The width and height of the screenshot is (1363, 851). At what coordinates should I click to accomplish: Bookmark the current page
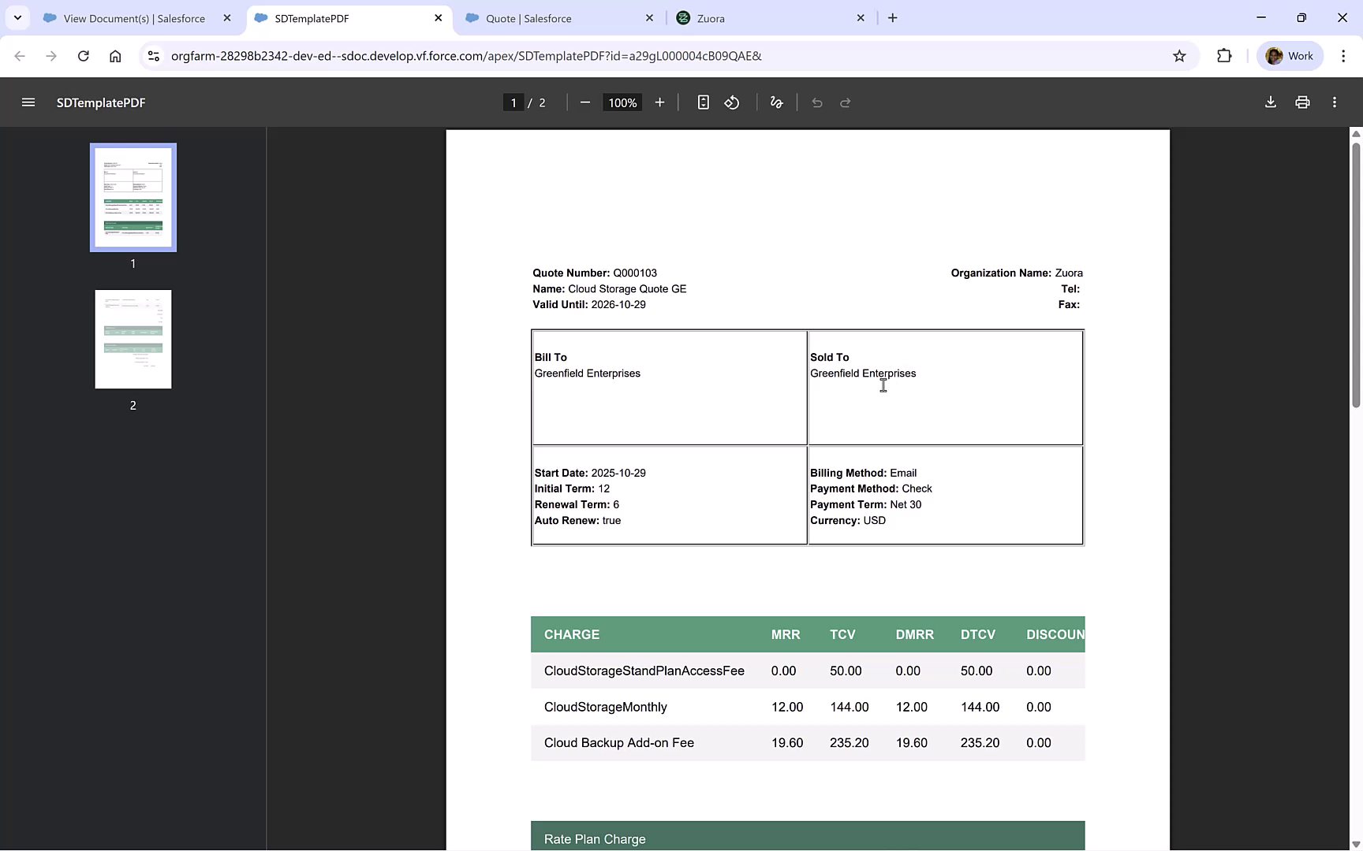click(x=1179, y=56)
